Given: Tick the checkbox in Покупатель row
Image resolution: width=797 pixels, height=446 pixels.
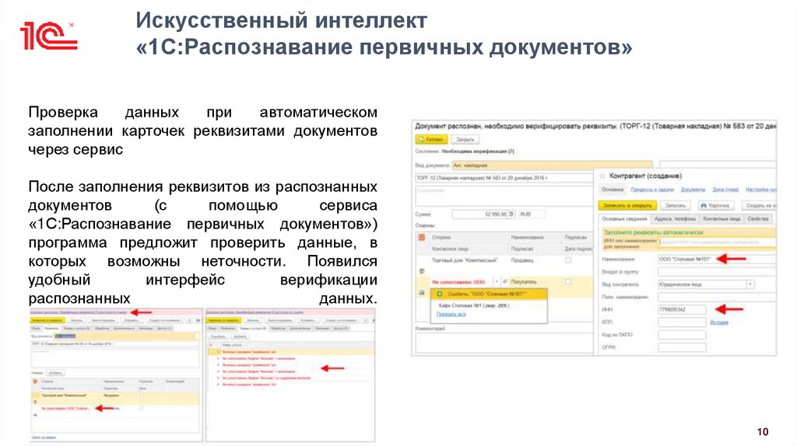Looking at the screenshot, I should coord(568,281).
